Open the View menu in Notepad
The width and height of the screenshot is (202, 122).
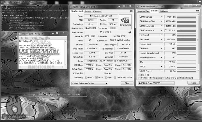point(41,38)
